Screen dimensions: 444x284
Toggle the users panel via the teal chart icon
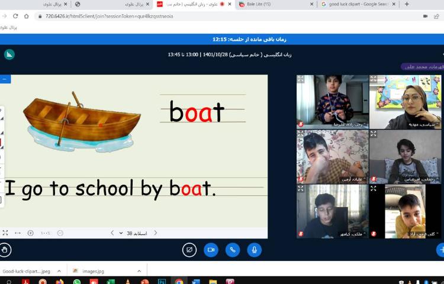point(9,54)
